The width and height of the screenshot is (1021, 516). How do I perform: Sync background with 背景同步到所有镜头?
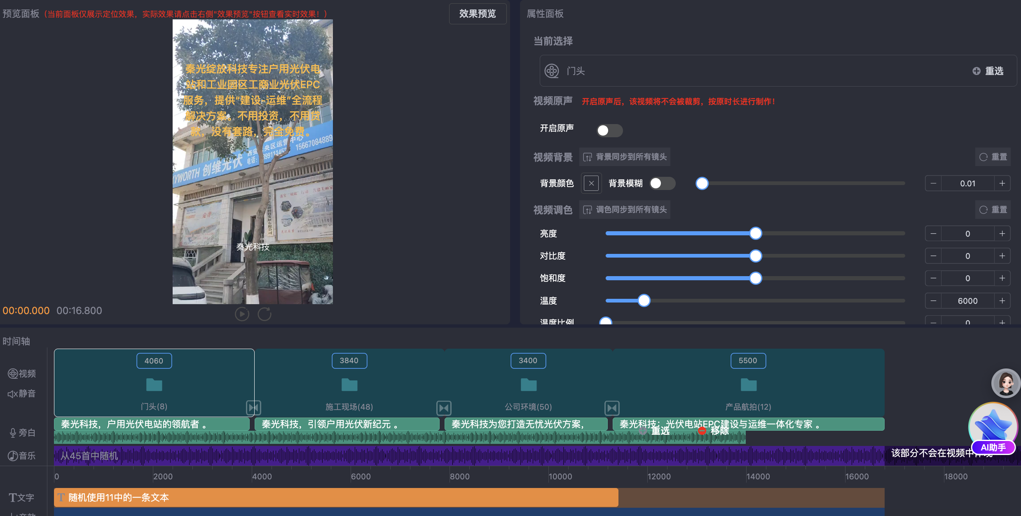click(625, 157)
